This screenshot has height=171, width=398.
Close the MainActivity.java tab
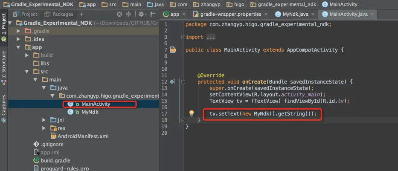[372, 14]
